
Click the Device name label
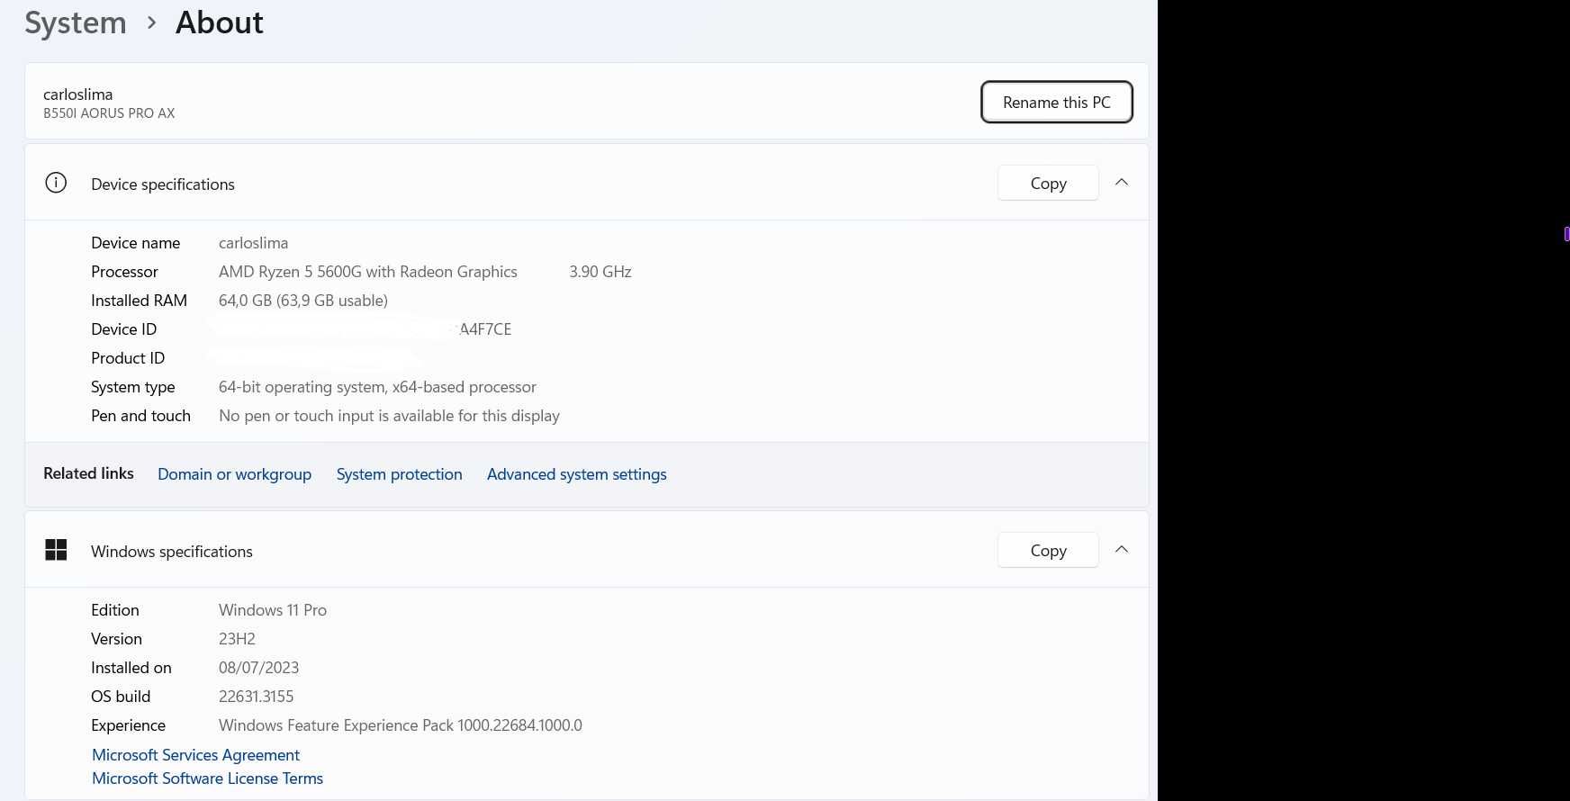[135, 243]
